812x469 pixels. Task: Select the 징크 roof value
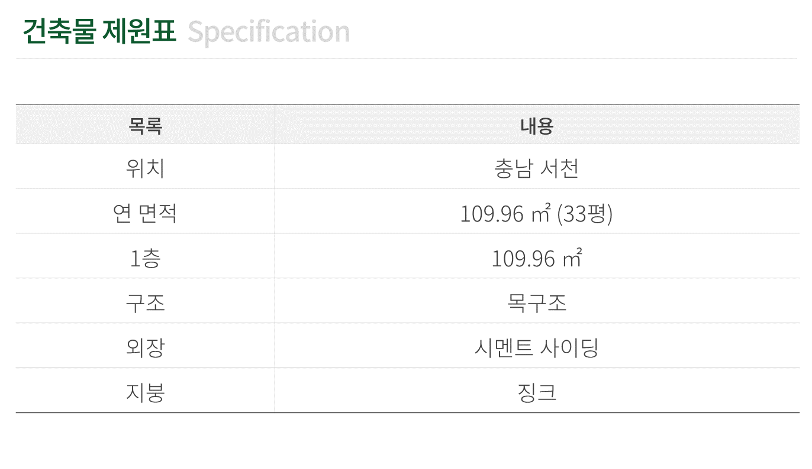tap(537, 393)
